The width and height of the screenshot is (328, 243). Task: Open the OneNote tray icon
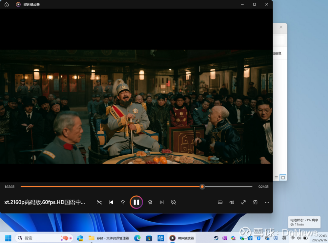(x=224, y=238)
